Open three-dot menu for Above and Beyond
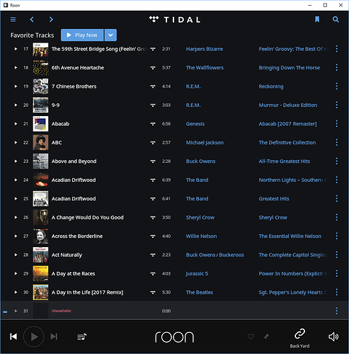Viewport: 349px width, 354px height. 337,161
